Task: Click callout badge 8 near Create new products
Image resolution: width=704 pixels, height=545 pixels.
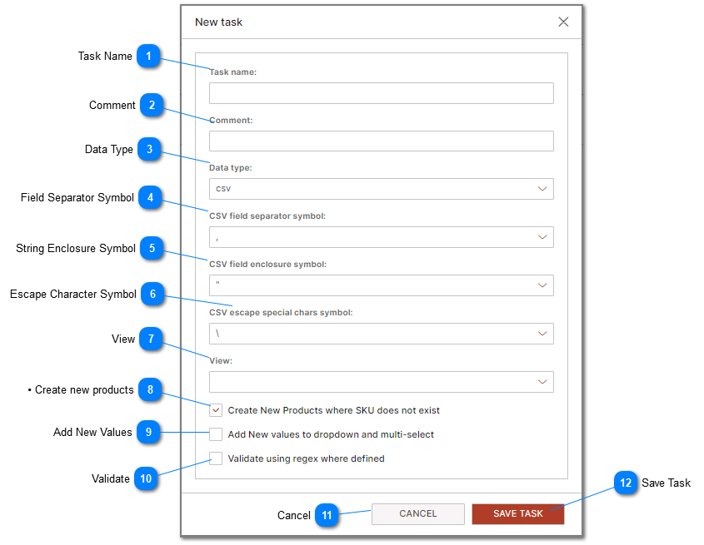Action: pos(149,390)
